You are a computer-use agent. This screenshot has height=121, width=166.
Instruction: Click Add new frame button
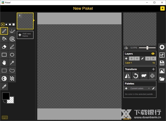[x=25, y=35]
